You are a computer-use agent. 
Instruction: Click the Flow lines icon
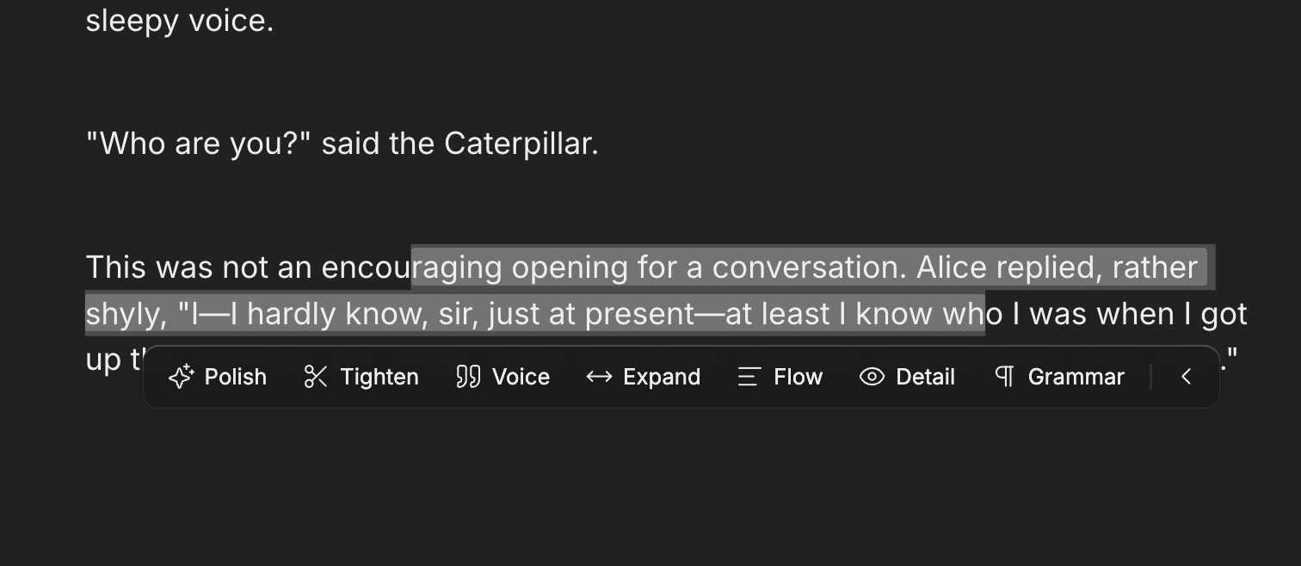(749, 377)
